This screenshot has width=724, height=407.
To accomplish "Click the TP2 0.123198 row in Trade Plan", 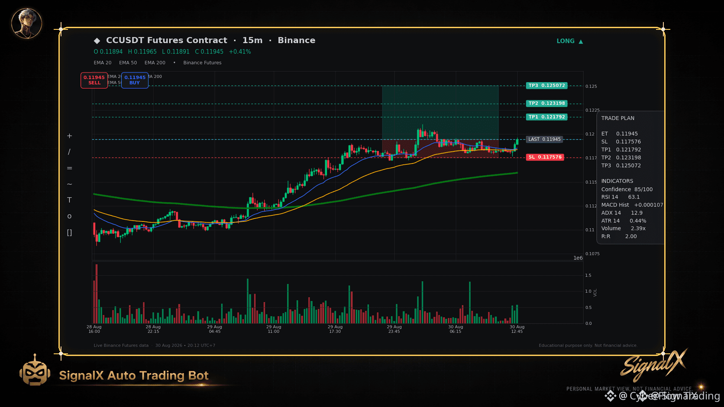I will [x=621, y=158].
